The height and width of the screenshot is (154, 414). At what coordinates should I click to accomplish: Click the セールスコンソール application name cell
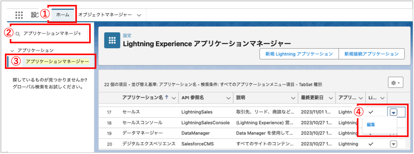tap(142, 123)
